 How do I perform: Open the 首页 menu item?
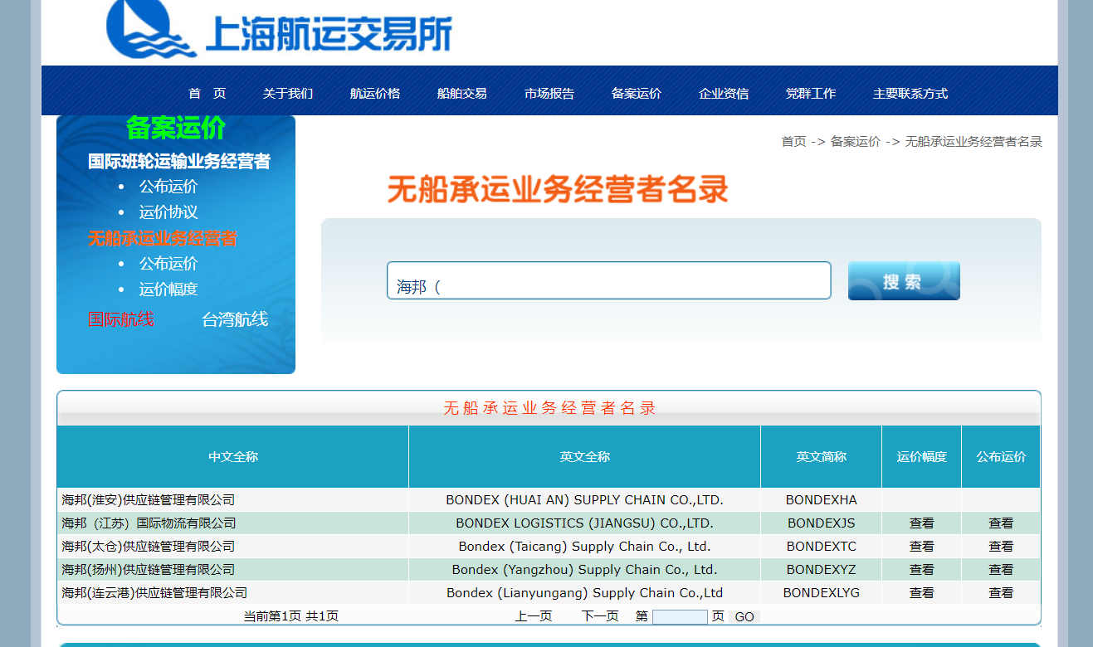pos(207,94)
